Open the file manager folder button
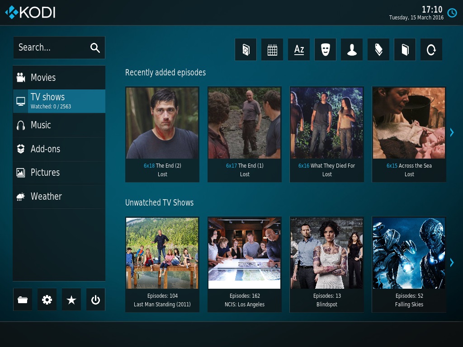 [x=23, y=300]
